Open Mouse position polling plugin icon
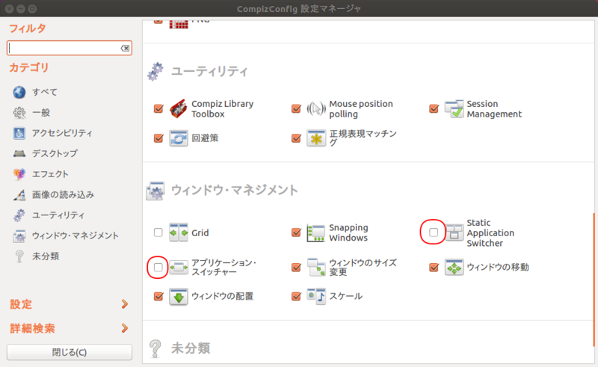Screen dimensions: 598x367 point(316,108)
